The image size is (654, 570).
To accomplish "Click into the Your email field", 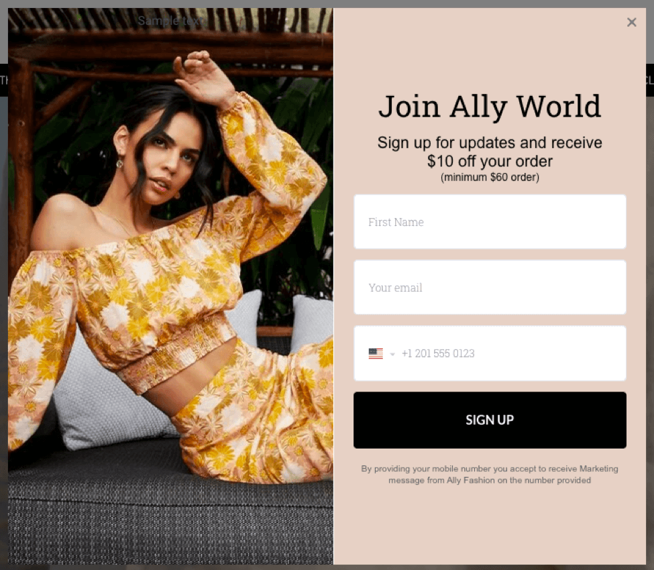I will pyautogui.click(x=490, y=287).
